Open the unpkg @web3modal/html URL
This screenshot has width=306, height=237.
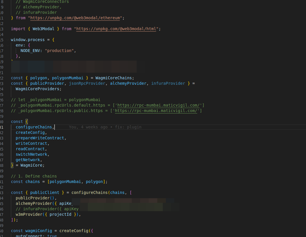click(x=116, y=29)
